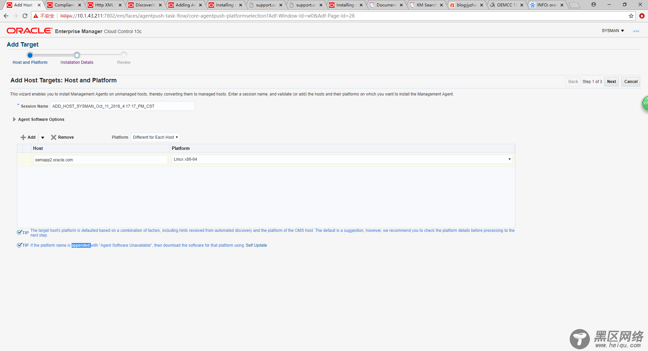Viewport: 648px width, 351px height.
Task: Open Different for Each Host platform dropdown
Action: [155, 137]
